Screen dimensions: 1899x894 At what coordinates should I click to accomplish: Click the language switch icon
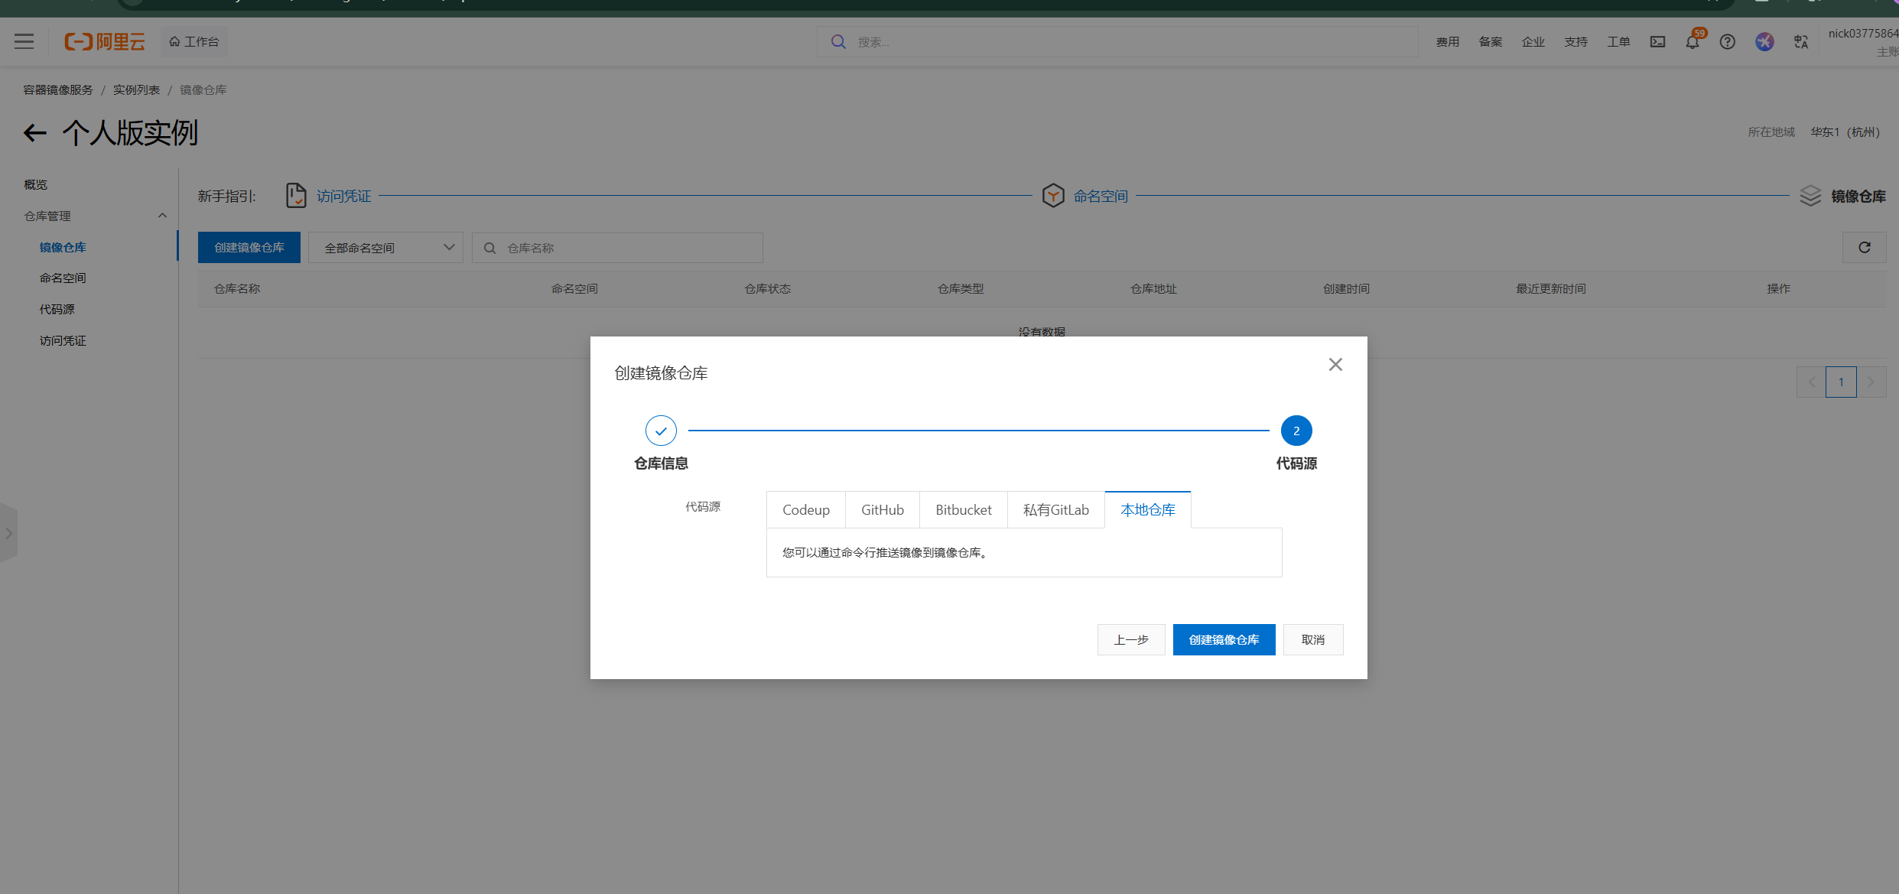(x=1801, y=42)
